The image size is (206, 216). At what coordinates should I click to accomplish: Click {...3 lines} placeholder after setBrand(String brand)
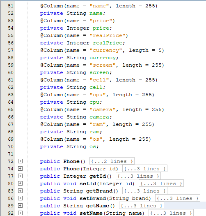click(x=178, y=198)
